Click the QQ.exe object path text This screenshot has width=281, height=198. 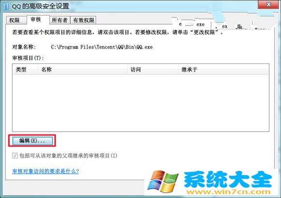point(102,47)
